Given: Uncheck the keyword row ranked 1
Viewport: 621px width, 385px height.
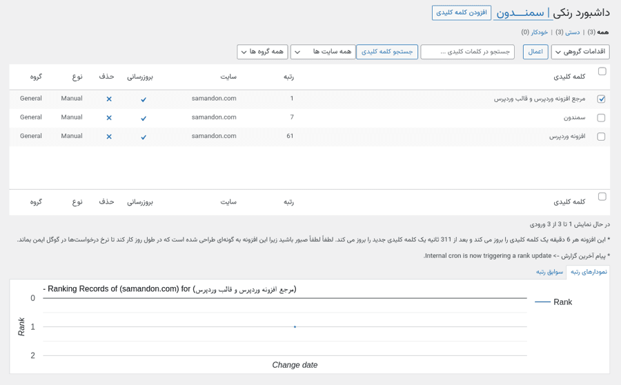Looking at the screenshot, I should pyautogui.click(x=601, y=99).
